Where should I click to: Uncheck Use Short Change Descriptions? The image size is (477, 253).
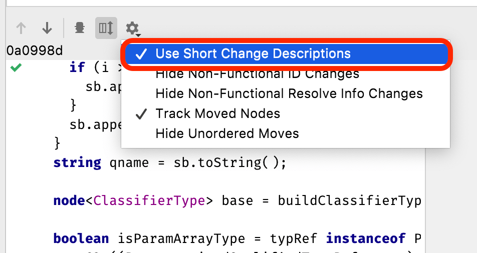pyautogui.click(x=253, y=54)
